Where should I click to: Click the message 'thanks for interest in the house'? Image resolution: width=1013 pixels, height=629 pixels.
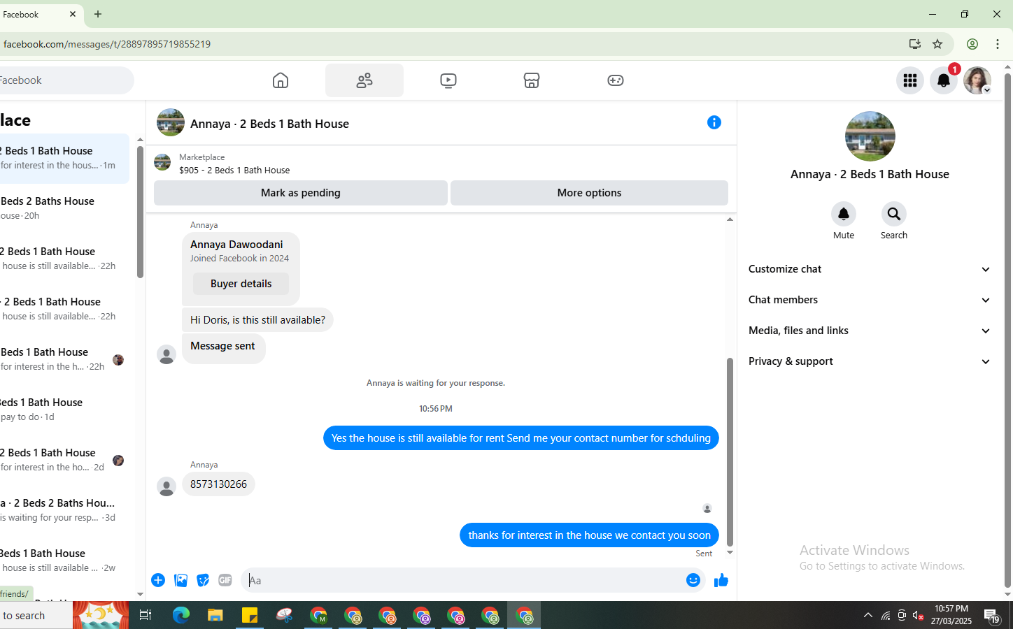[x=589, y=535]
